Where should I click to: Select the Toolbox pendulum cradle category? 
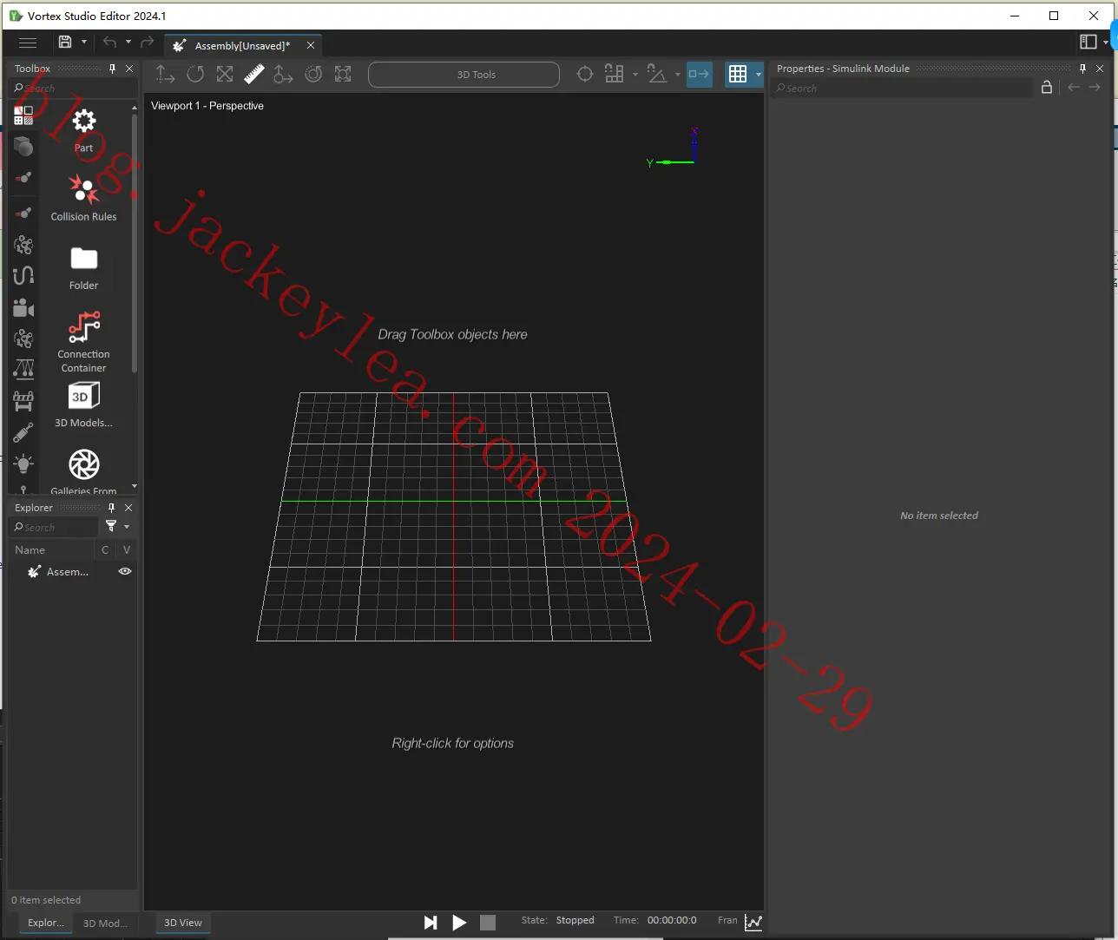23,370
